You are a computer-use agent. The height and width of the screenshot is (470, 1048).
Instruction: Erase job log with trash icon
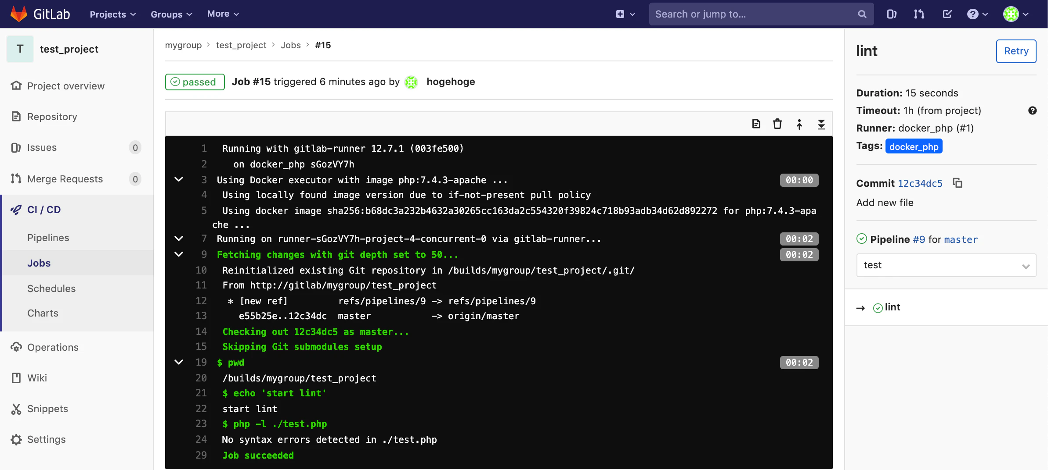(777, 124)
